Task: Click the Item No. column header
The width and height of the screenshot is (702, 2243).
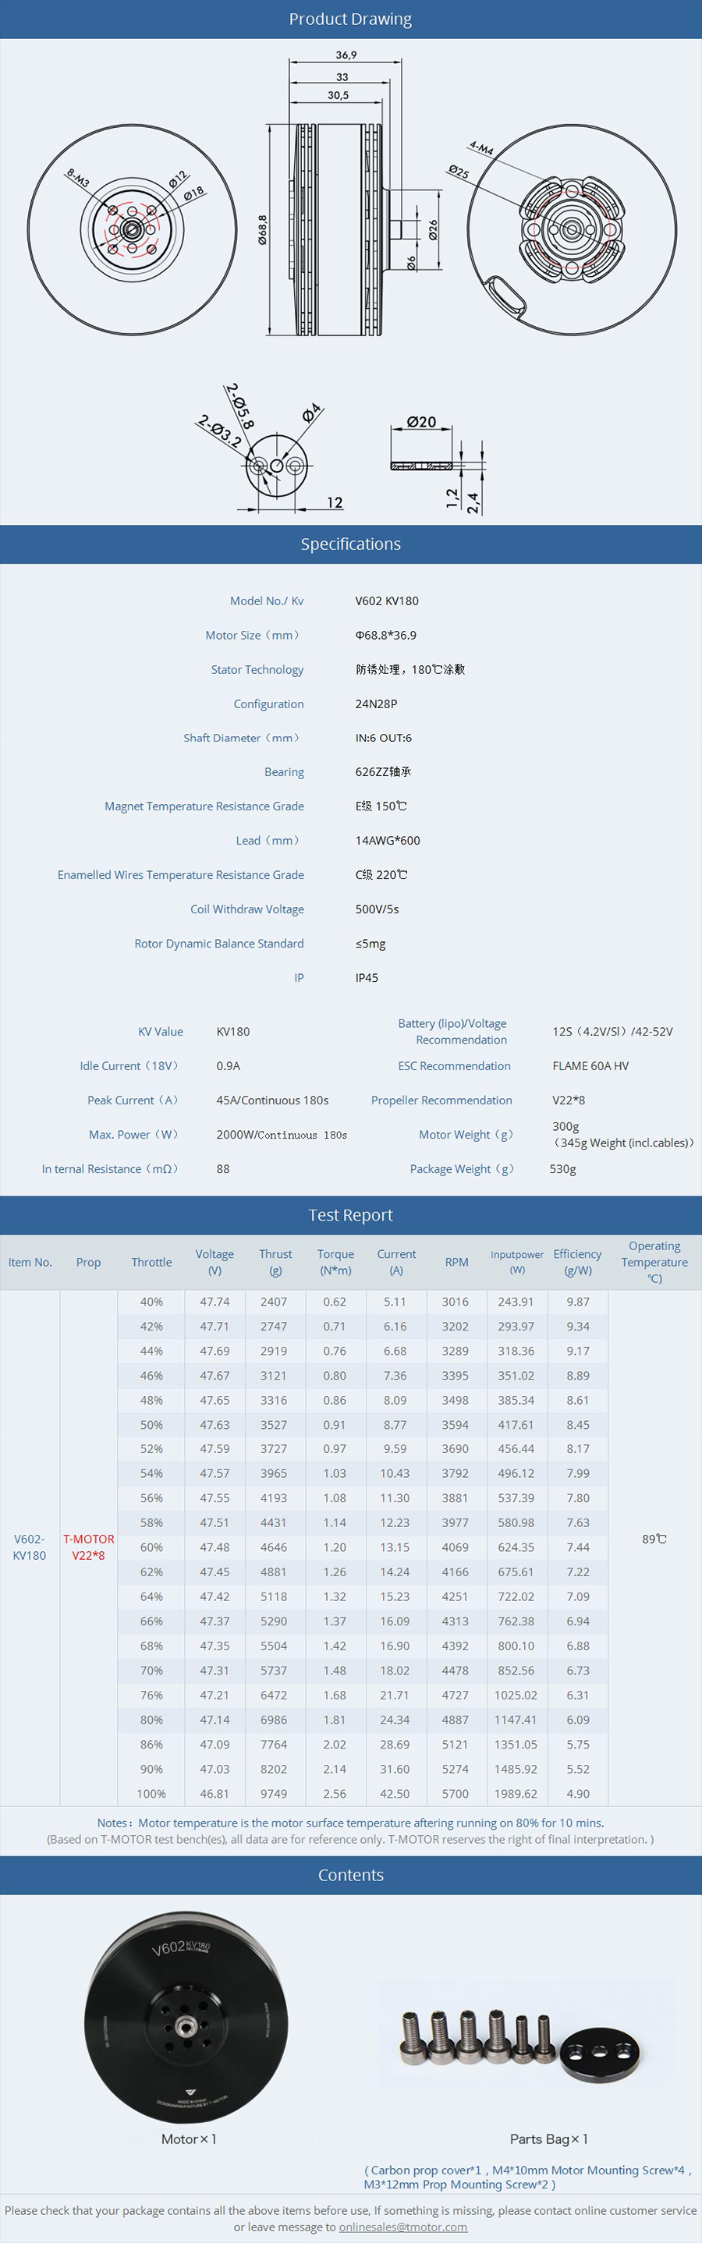Action: (30, 1262)
